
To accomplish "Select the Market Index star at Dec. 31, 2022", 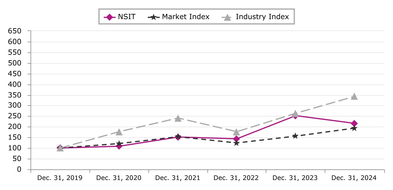I will [236, 143].
